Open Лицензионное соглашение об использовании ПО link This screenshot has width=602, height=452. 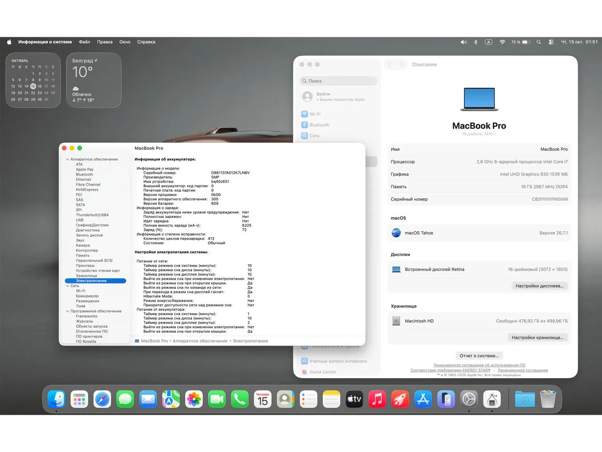click(x=479, y=365)
